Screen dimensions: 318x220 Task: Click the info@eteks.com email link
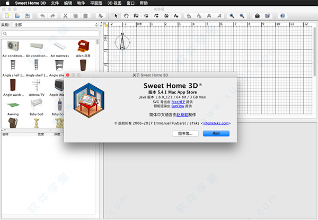click(216, 123)
